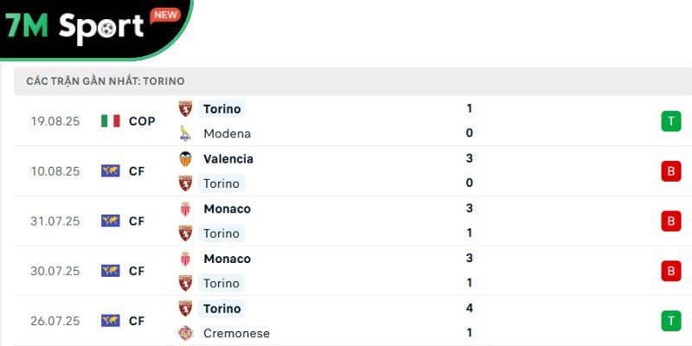Image resolution: width=692 pixels, height=346 pixels.
Task: Click the Cremonese club crest
Action: tap(185, 333)
